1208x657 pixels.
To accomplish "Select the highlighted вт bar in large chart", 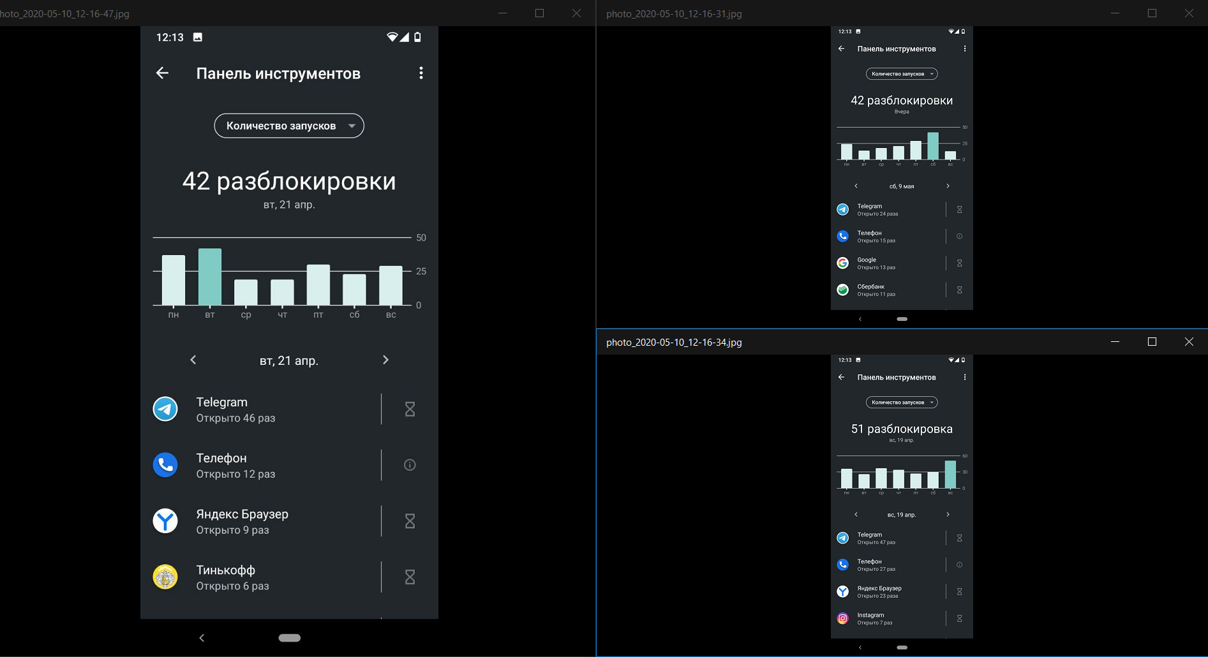I will pyautogui.click(x=210, y=277).
